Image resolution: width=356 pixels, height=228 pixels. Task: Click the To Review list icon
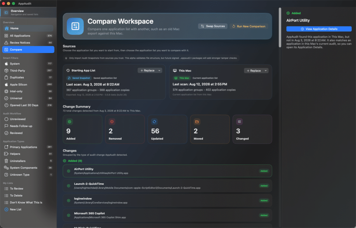(x=6, y=188)
